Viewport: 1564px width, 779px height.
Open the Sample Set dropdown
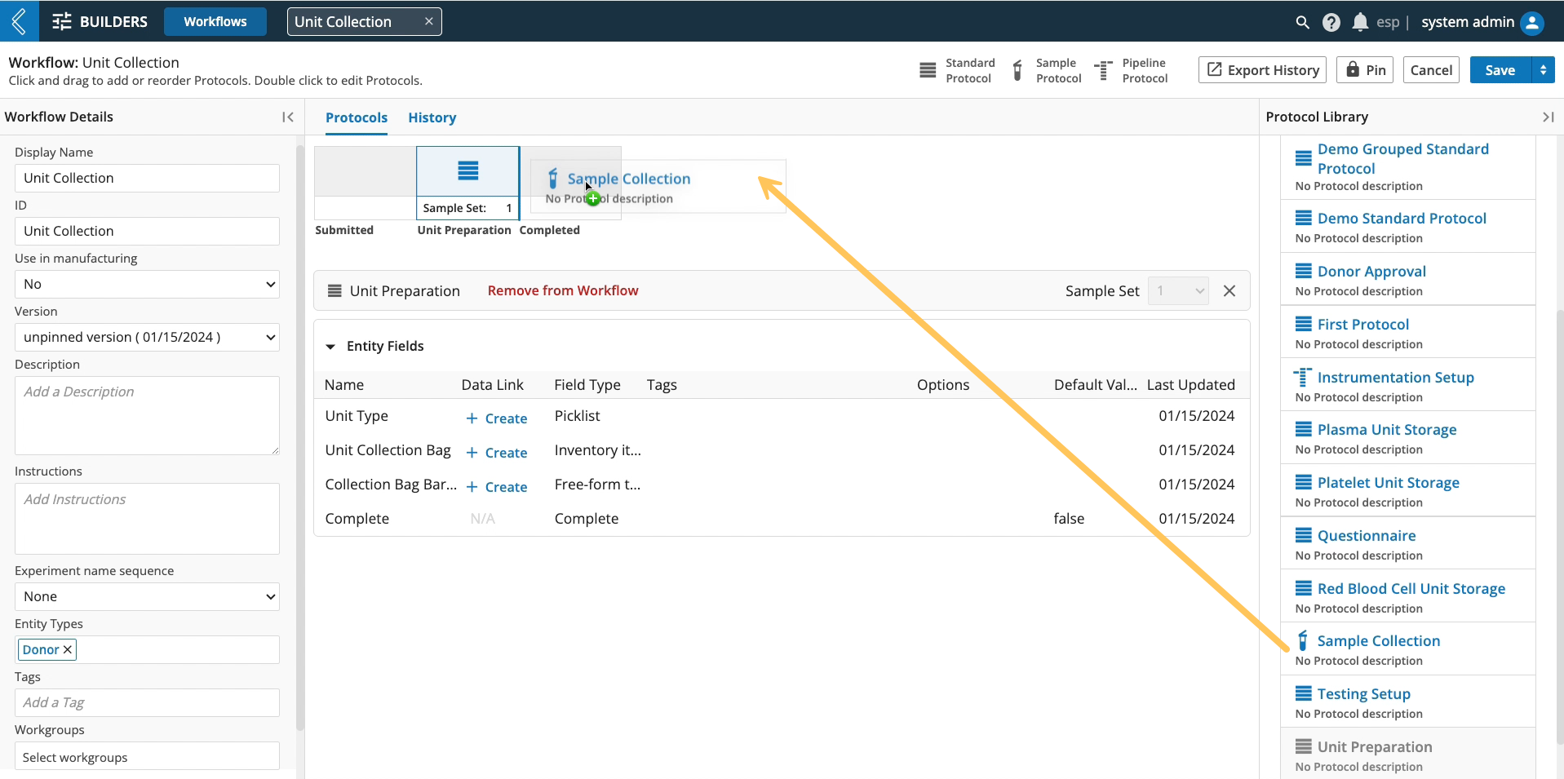click(x=1178, y=291)
